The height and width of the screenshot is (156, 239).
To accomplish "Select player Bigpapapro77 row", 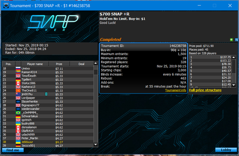I will click(x=48, y=105).
